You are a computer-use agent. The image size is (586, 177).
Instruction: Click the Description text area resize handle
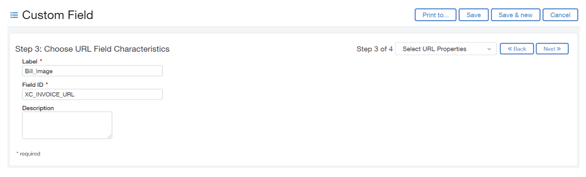(x=109, y=136)
